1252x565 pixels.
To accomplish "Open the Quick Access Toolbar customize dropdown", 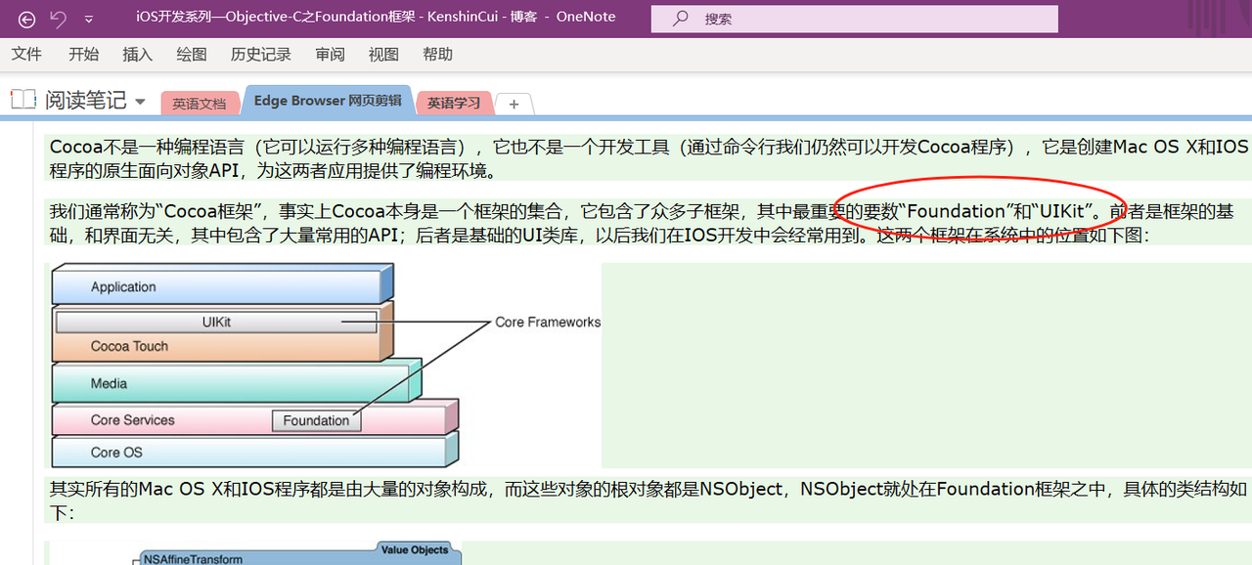I will 89,20.
